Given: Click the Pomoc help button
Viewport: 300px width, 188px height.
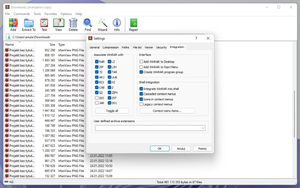Looking at the screenshot, I should pos(202,148).
